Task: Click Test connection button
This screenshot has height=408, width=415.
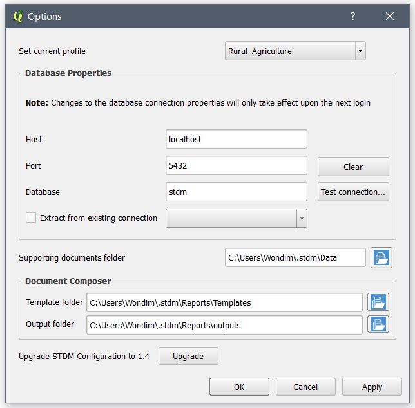Action: coord(353,192)
